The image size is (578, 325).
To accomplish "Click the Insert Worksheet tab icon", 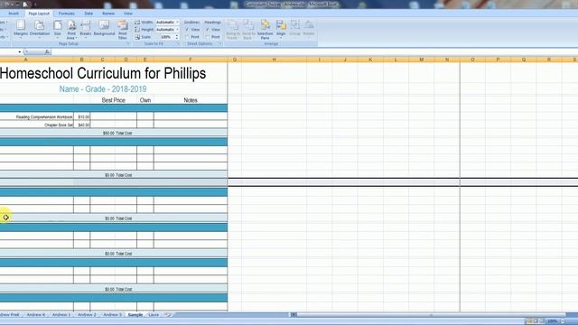I will point(167,315).
